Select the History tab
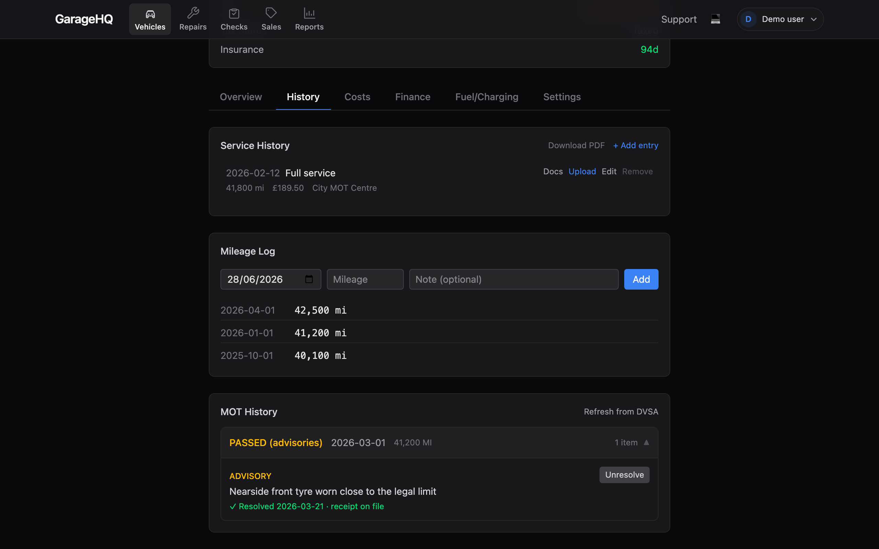 [303, 96]
